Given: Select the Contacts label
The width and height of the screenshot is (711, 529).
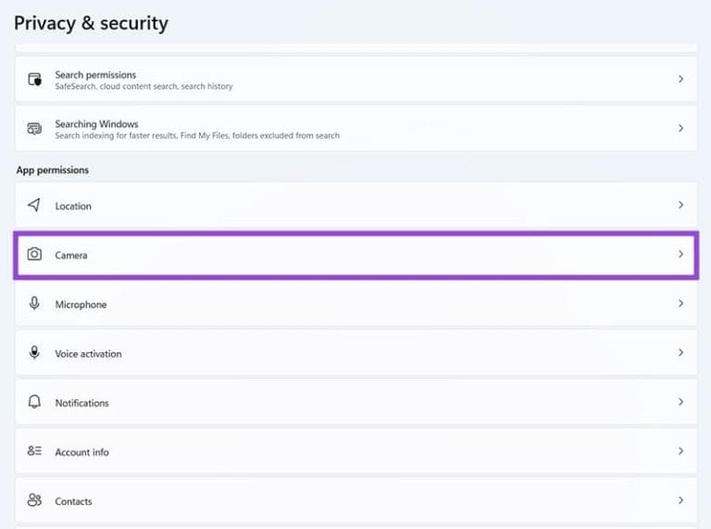Looking at the screenshot, I should [73, 501].
